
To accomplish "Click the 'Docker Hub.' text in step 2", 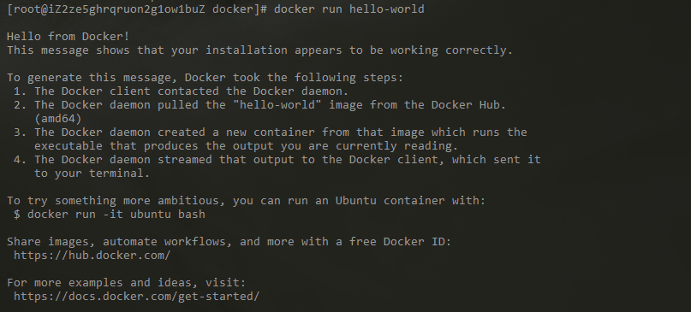I will tap(468, 105).
